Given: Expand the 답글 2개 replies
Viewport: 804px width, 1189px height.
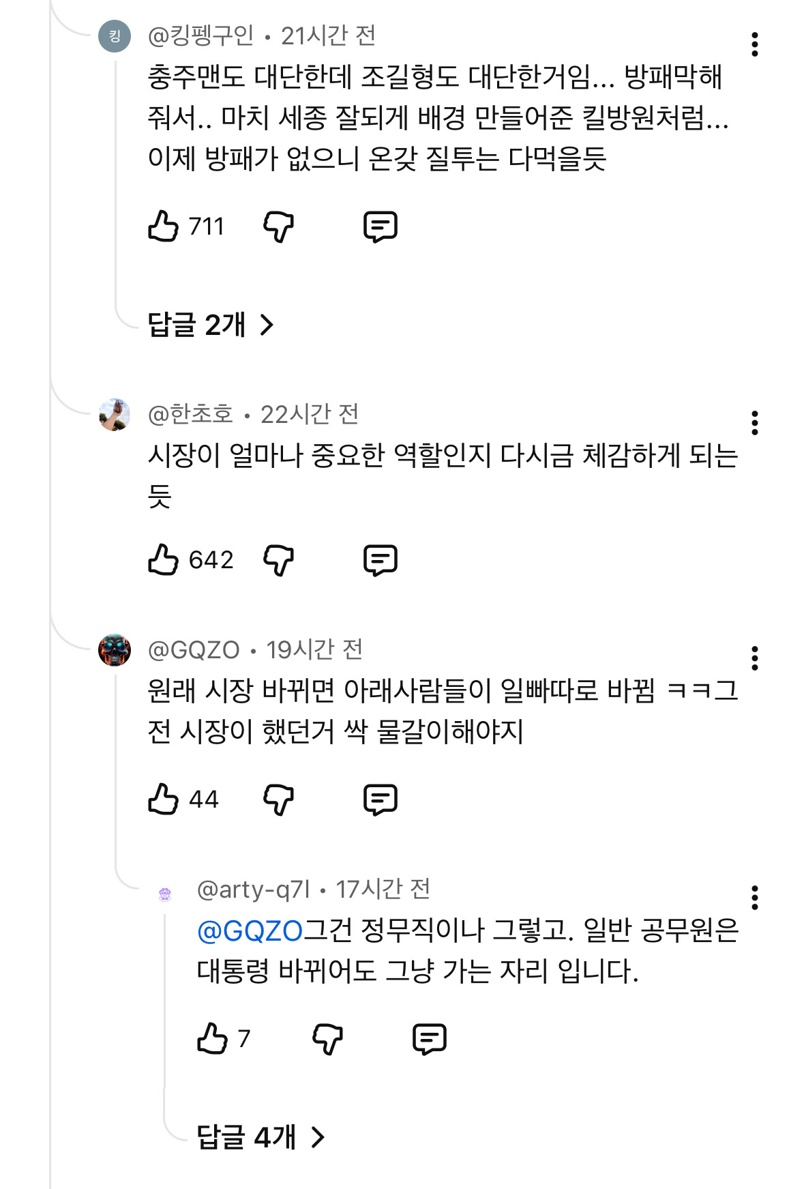Looking at the screenshot, I should tap(211, 325).
